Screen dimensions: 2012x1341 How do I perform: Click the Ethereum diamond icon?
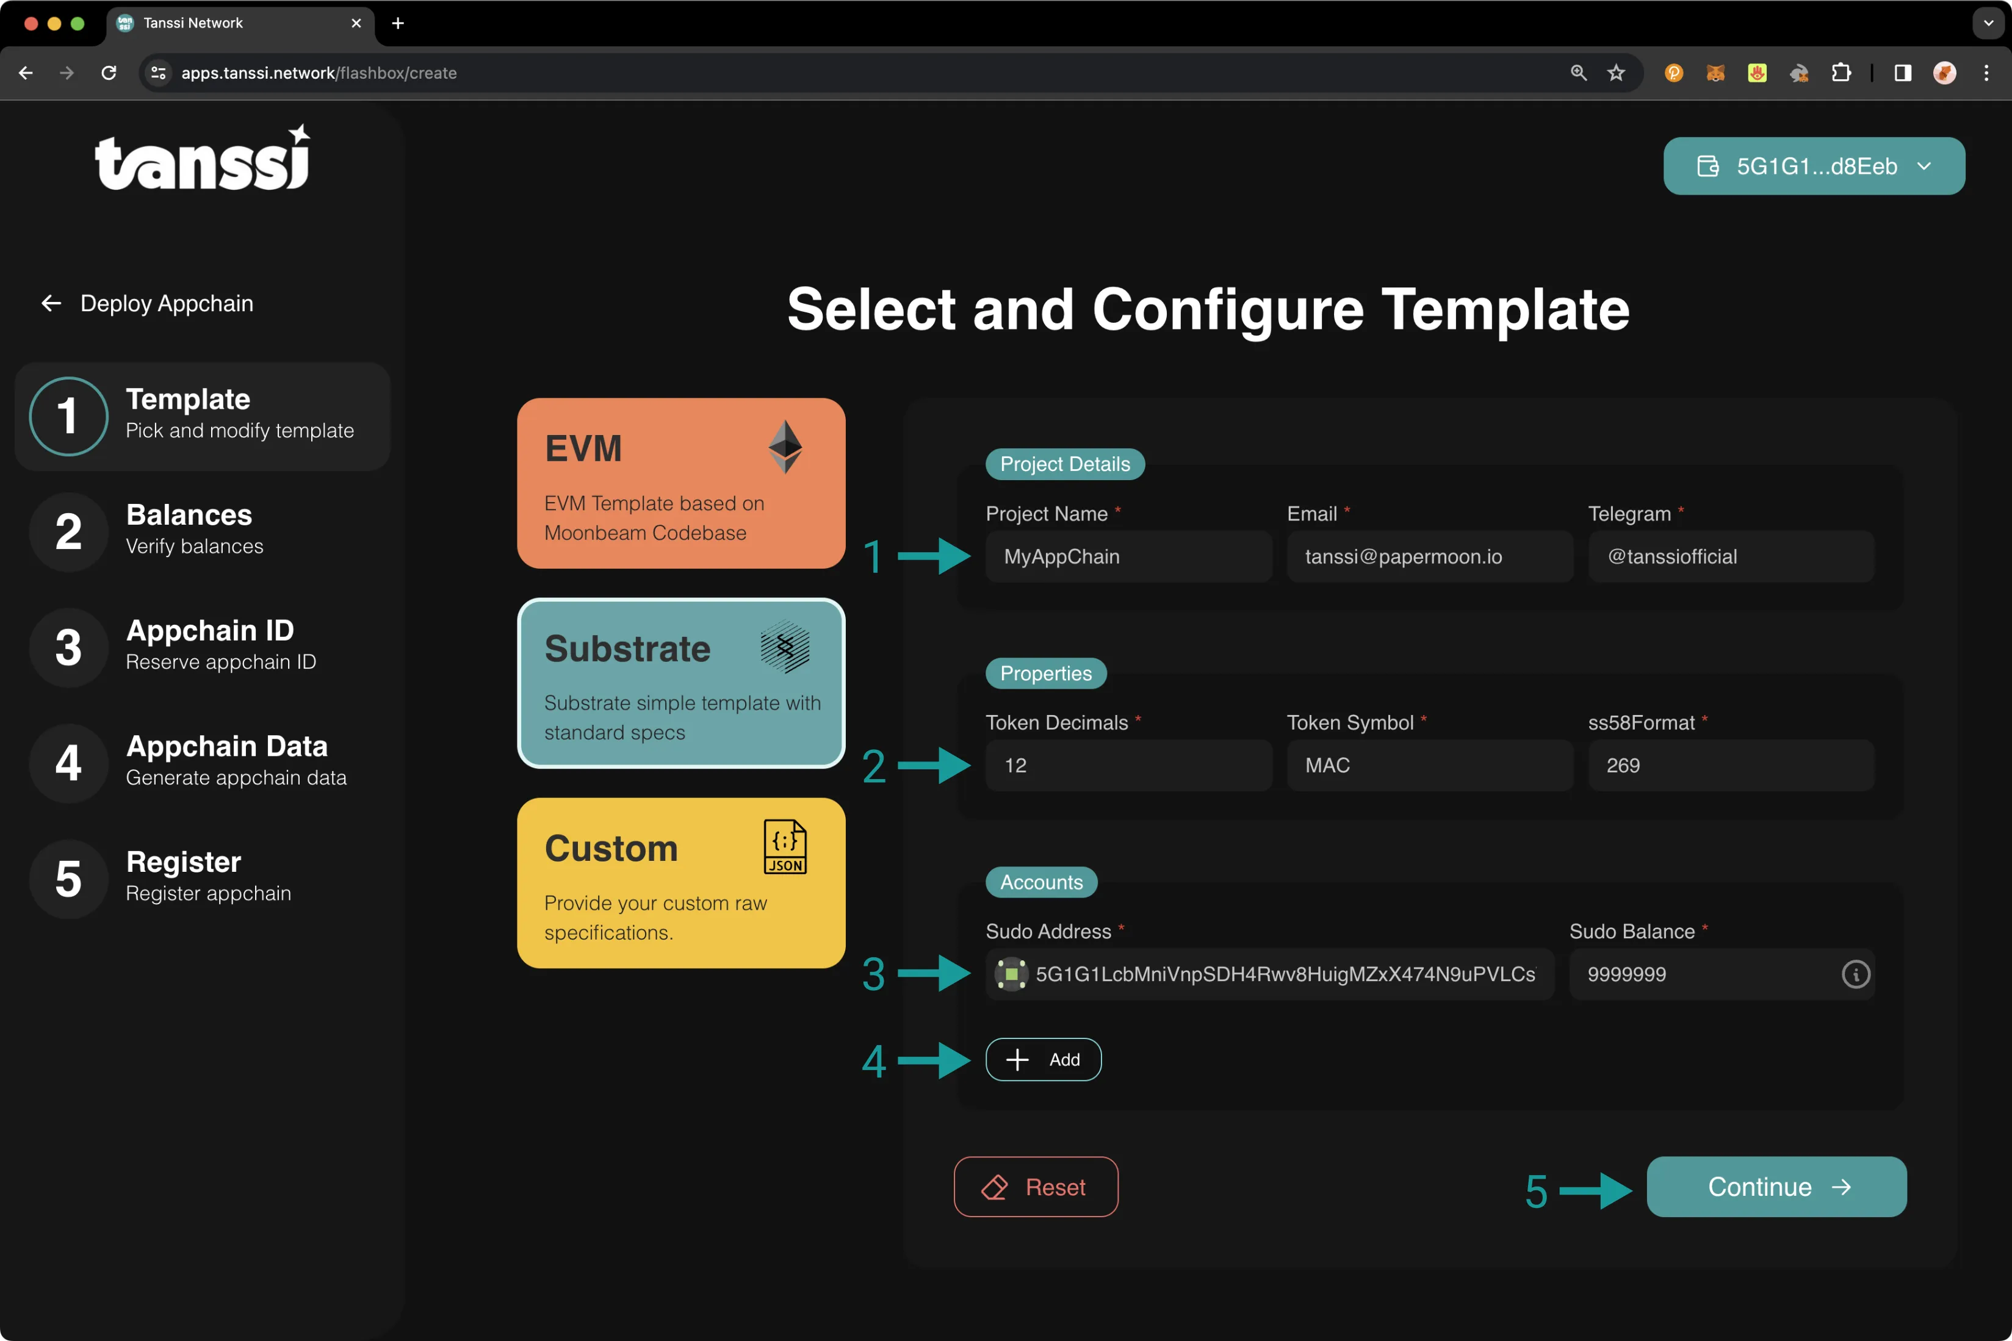coord(784,447)
